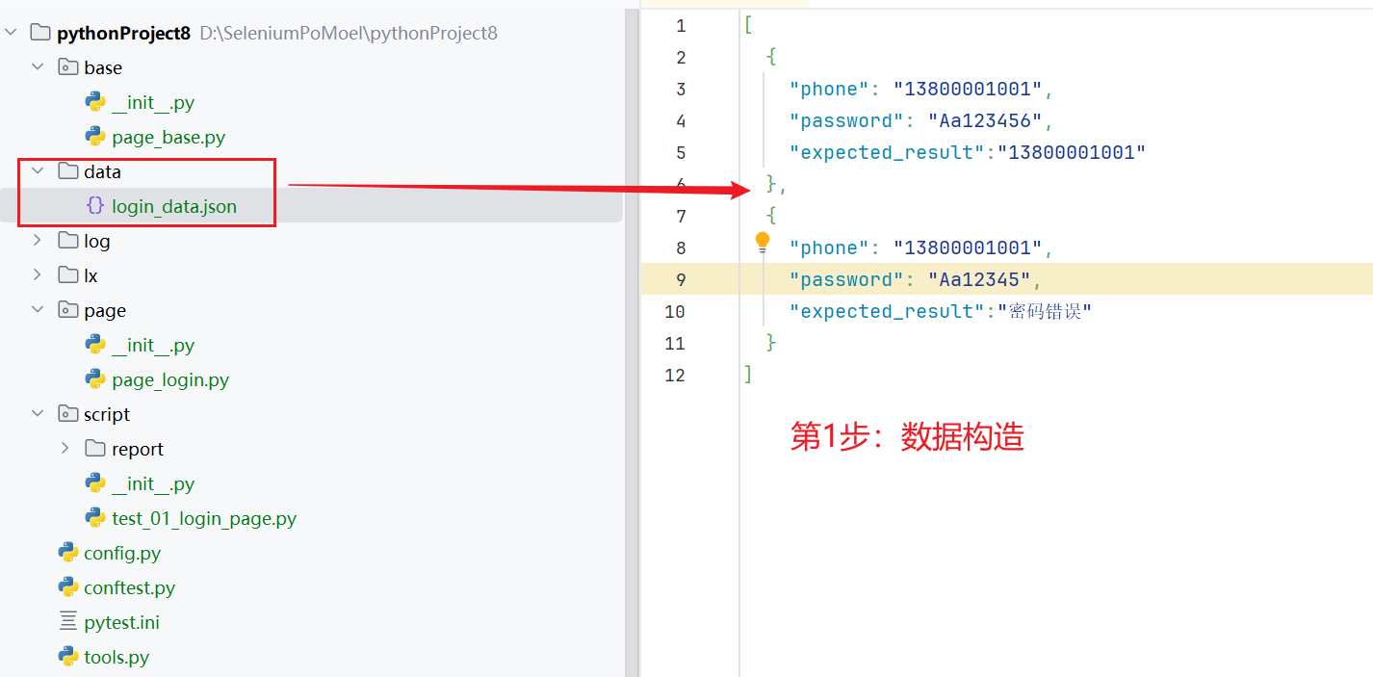Click the Python icon beside config.py

[68, 553]
